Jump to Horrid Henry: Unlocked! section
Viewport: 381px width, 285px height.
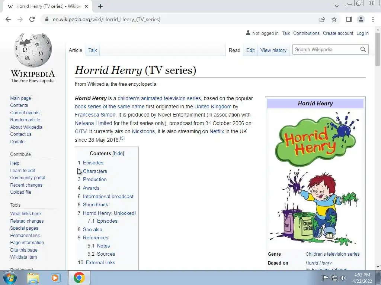coord(109,213)
